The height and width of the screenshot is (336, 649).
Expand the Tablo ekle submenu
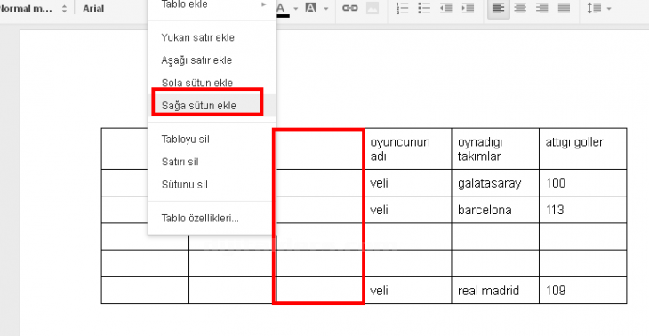pos(212,5)
